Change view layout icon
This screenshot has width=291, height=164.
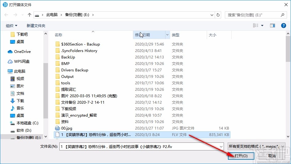tap(256, 26)
